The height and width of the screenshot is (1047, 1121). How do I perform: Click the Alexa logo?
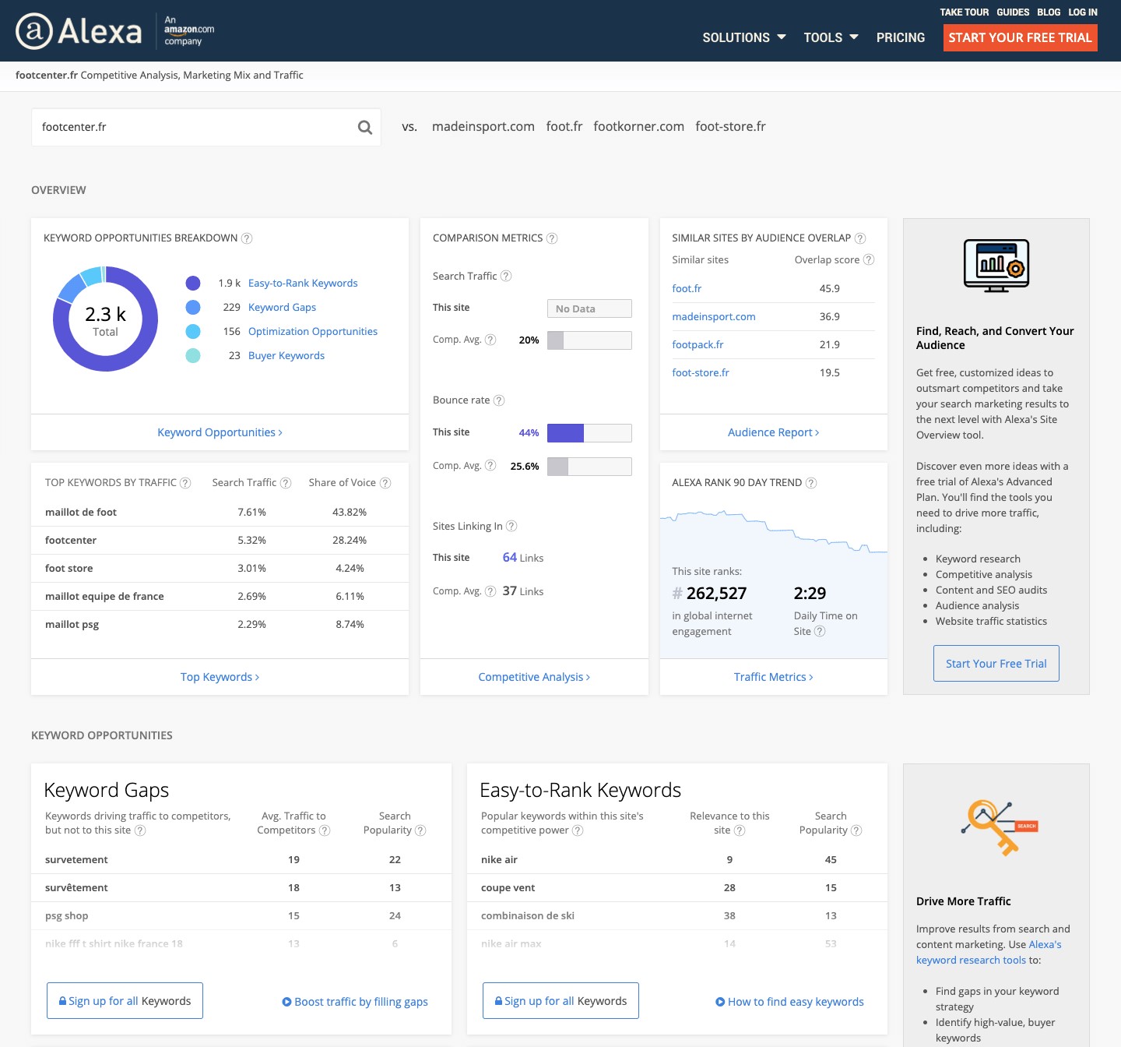[79, 31]
